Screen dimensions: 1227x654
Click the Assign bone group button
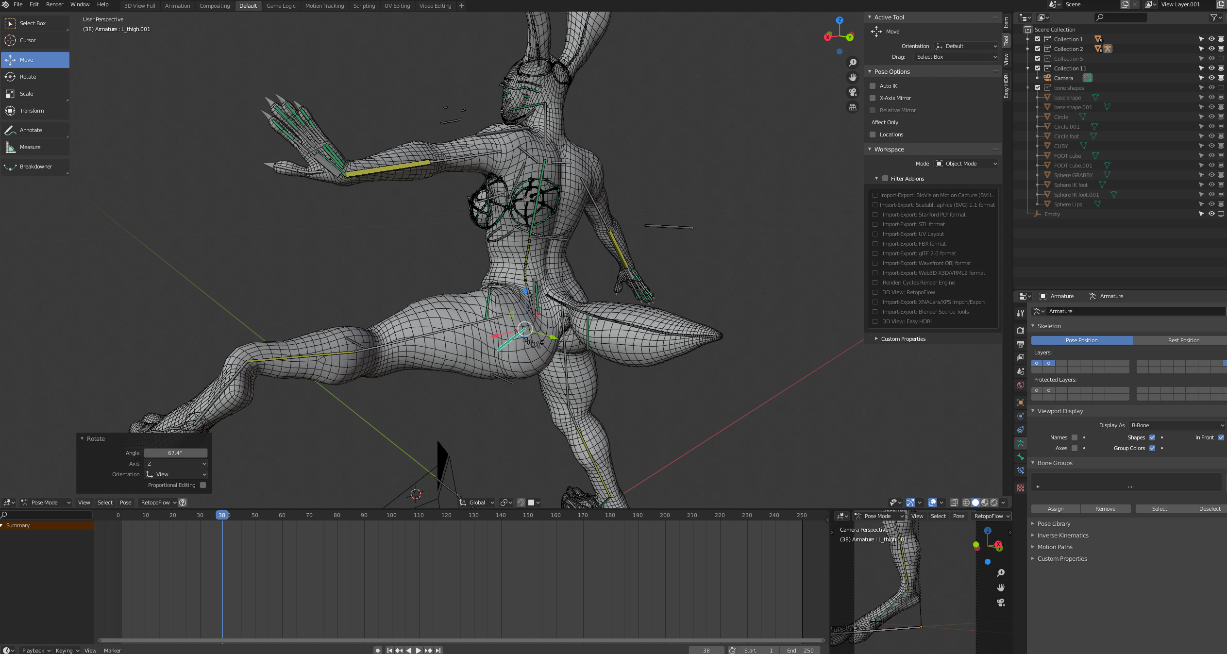pyautogui.click(x=1056, y=509)
